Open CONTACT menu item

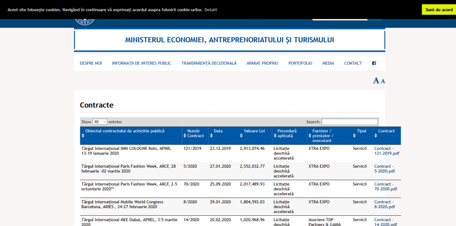(x=353, y=63)
